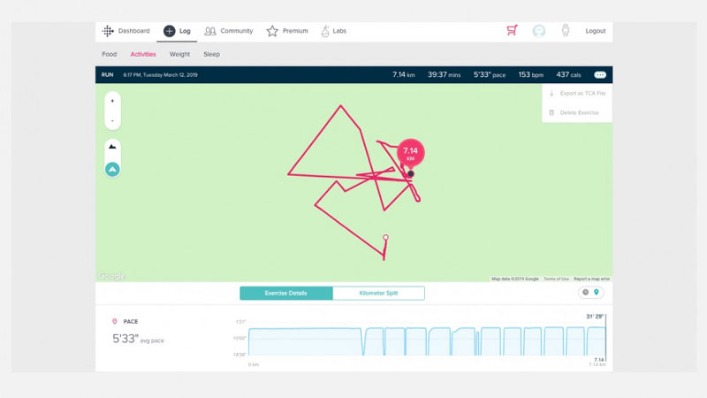Go to the Food sub-tab

click(x=109, y=54)
